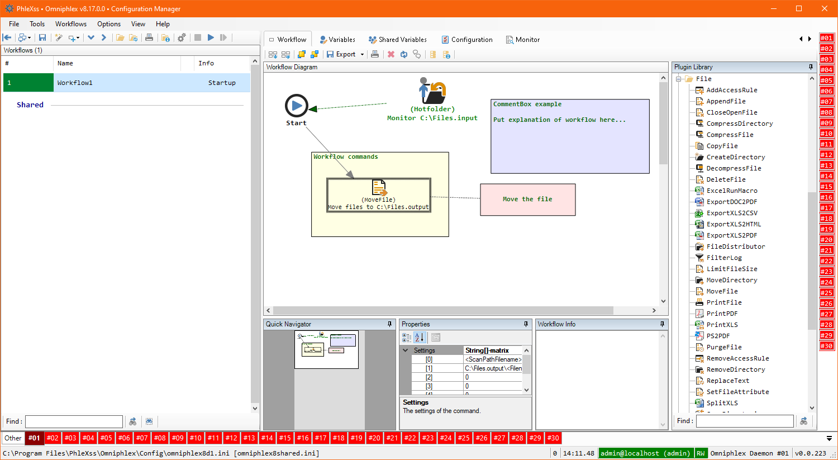This screenshot has width=838, height=460.
Task: Click the blue-yellow send to back icon
Action: [315, 54]
